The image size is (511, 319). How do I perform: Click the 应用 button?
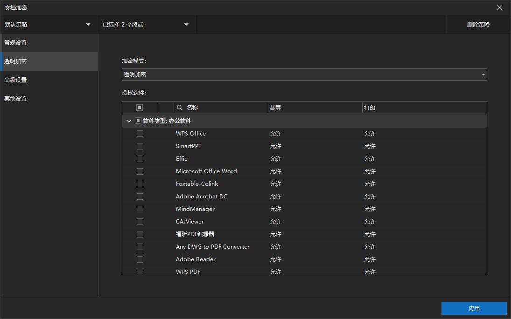pos(474,308)
